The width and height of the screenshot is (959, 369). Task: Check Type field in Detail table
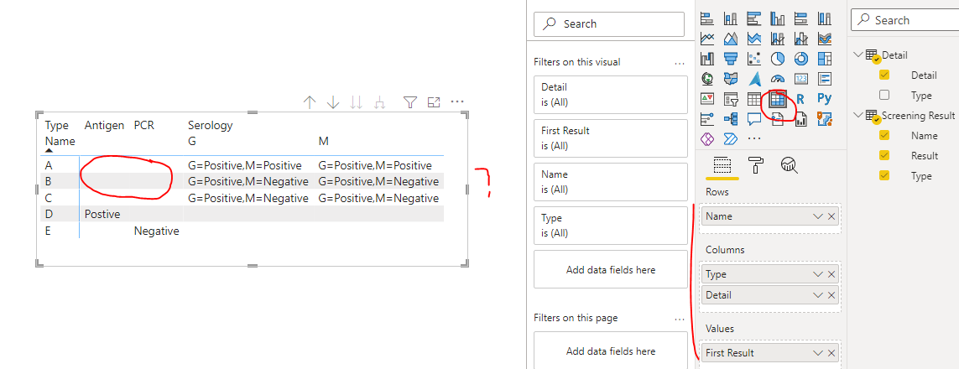pos(883,95)
